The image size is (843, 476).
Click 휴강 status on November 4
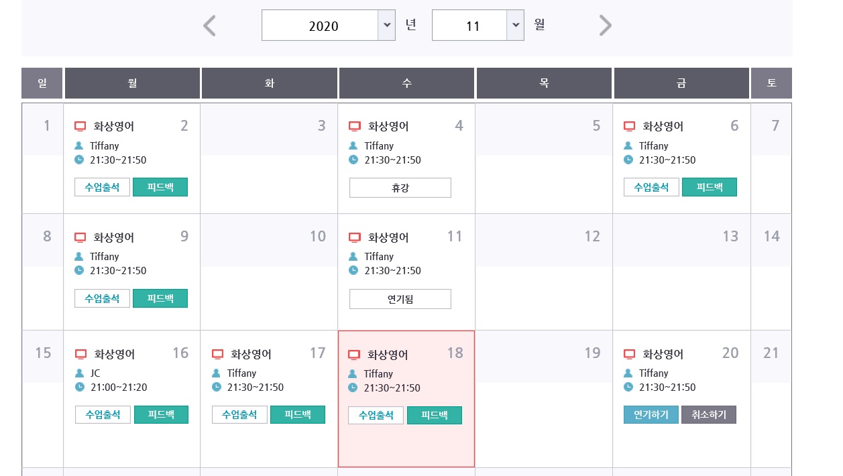(400, 188)
